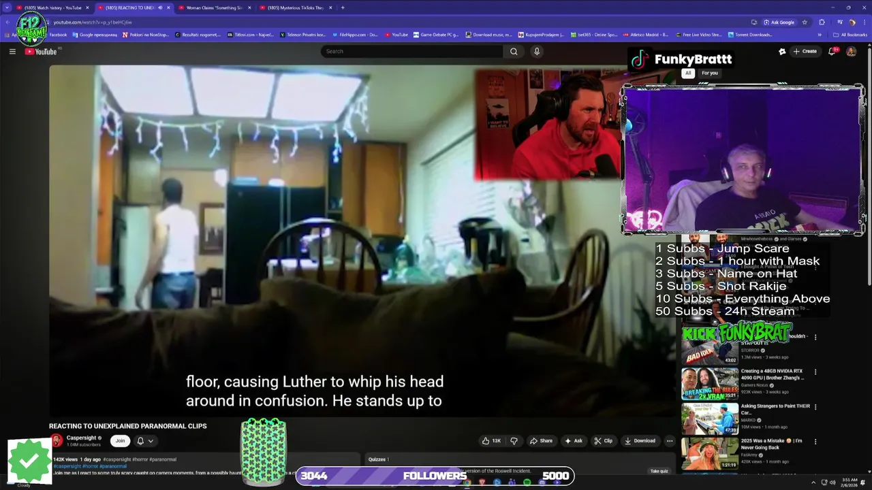Open options menu for 'Asking Strangers to Paint'
872x490 pixels.
(815, 407)
